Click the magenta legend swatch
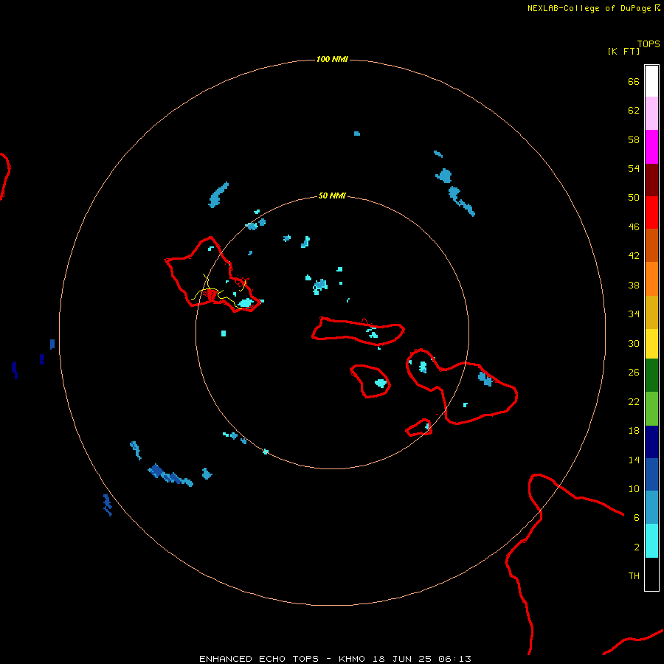Viewport: 664px width, 664px height. tap(651, 147)
